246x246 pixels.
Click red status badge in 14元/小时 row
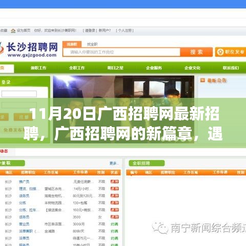(114, 189)
